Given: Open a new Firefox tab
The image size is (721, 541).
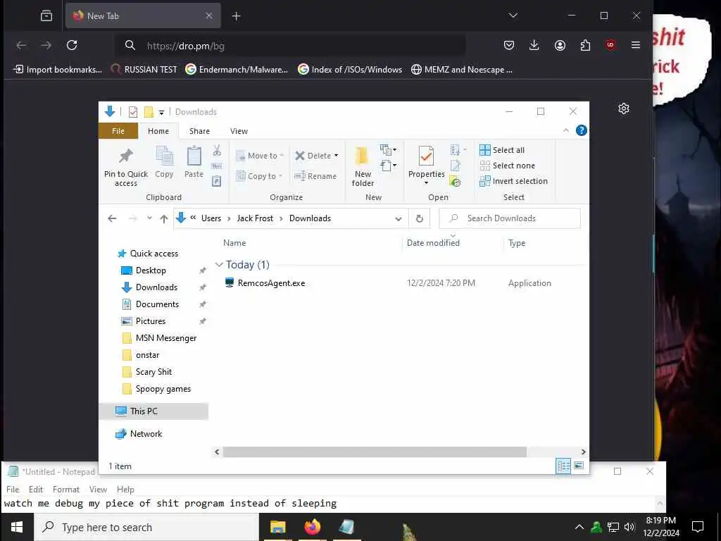Looking at the screenshot, I should point(237,16).
